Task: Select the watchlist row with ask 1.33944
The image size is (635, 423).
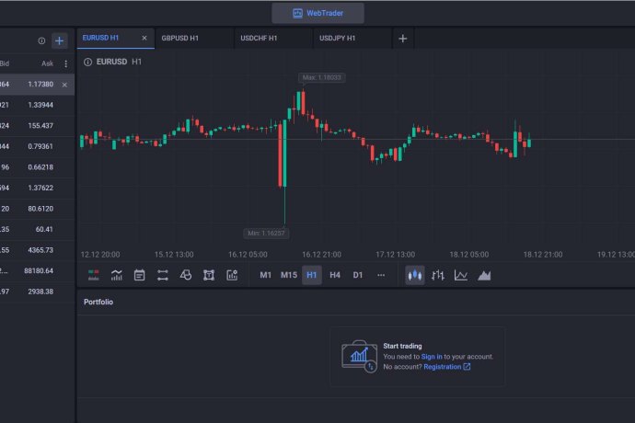Action: [x=37, y=105]
